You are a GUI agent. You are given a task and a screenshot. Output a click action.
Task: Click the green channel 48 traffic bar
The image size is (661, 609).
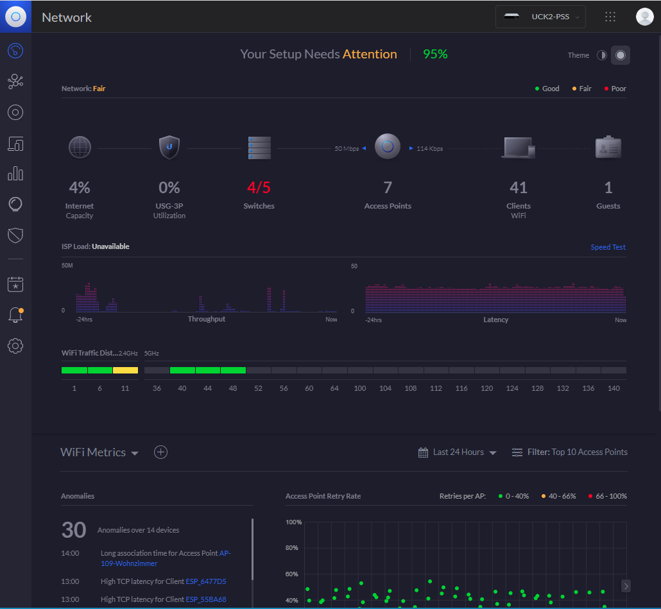[233, 370]
